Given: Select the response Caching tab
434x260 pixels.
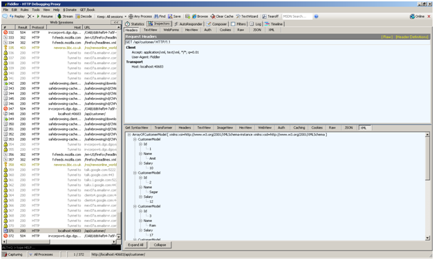Looking at the screenshot, I should 299,128.
